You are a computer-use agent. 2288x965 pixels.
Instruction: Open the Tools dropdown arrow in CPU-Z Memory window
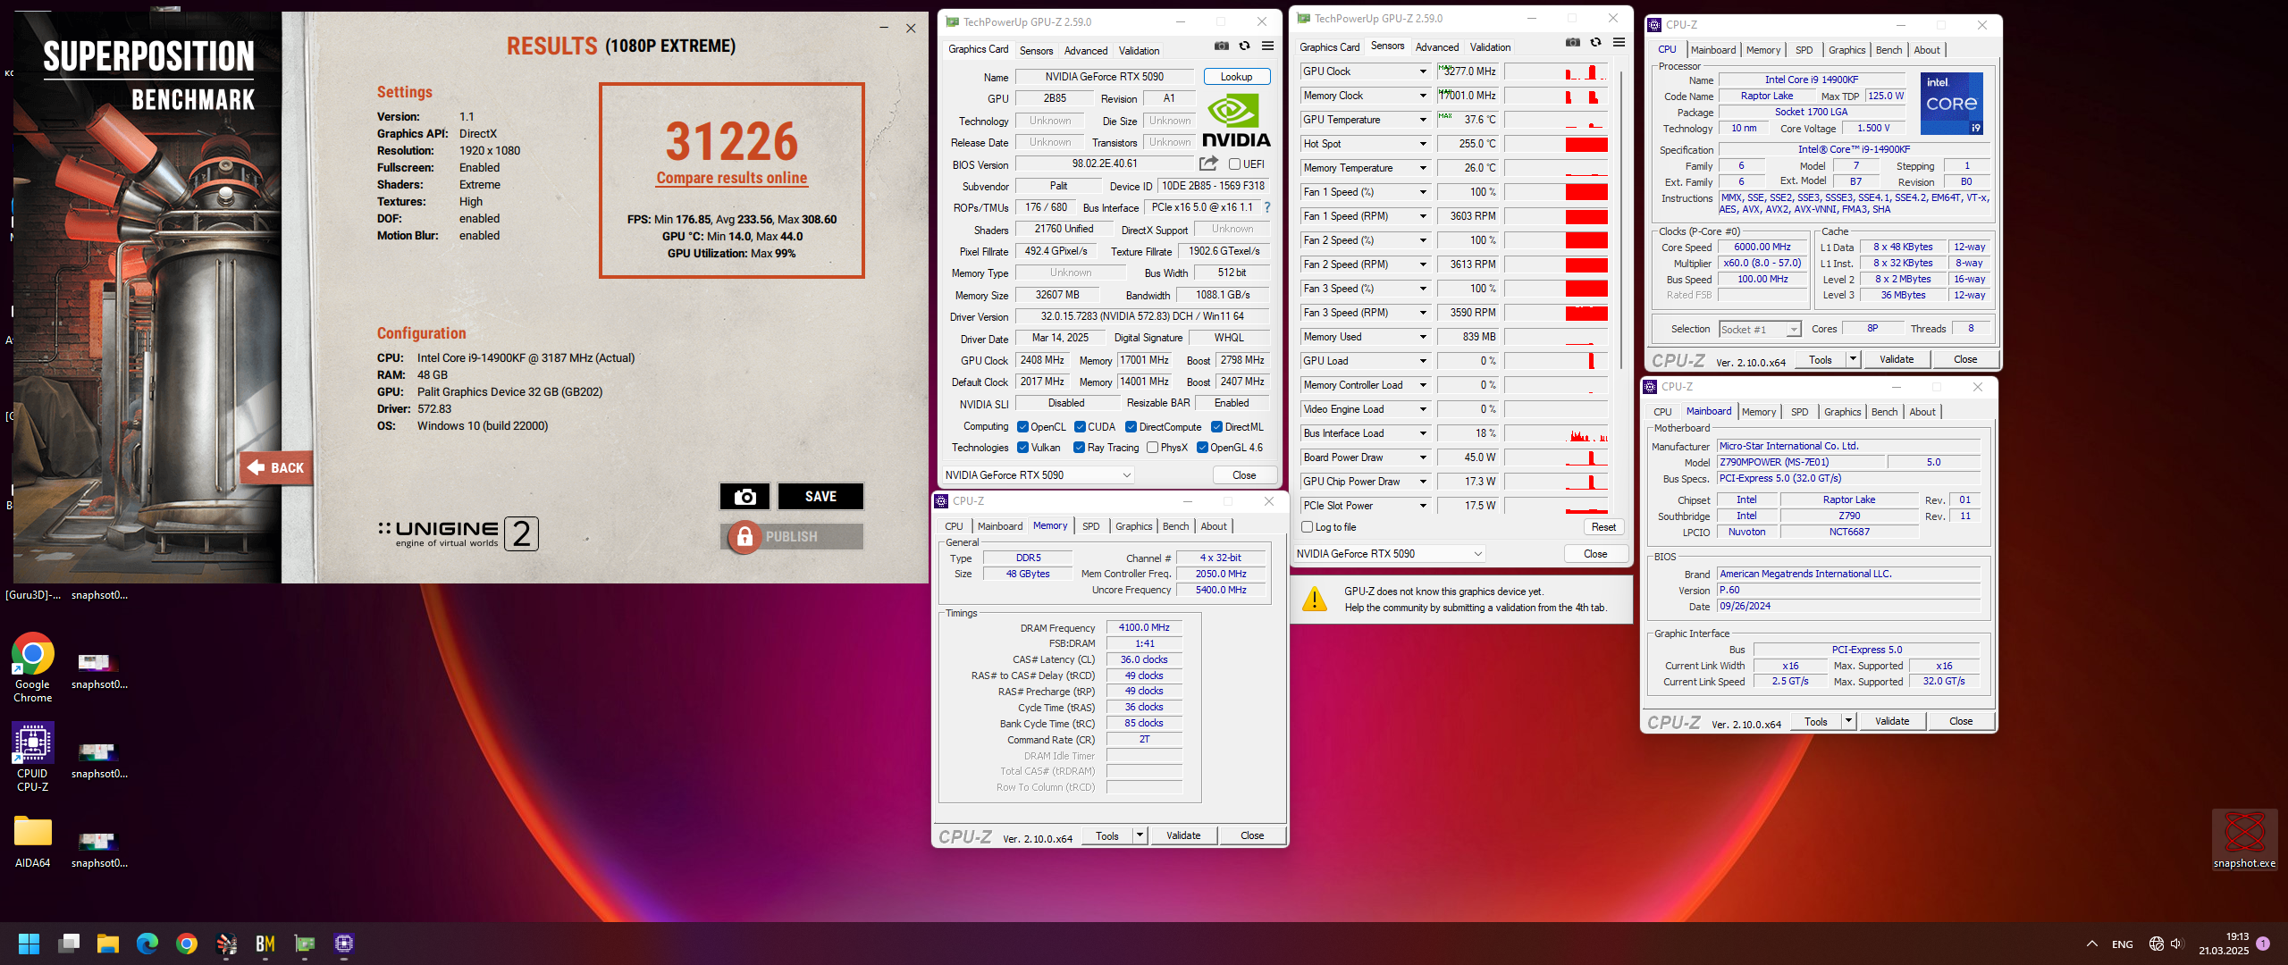click(1140, 835)
